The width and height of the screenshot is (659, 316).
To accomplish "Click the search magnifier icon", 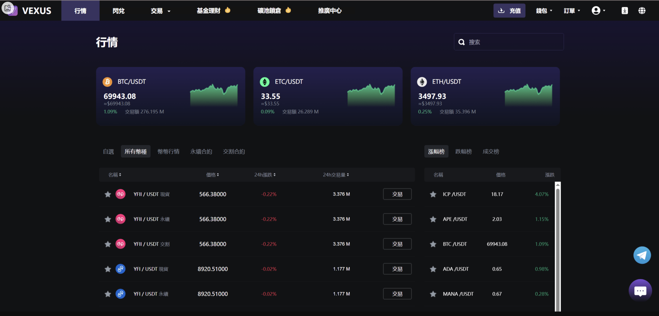I will coord(462,42).
